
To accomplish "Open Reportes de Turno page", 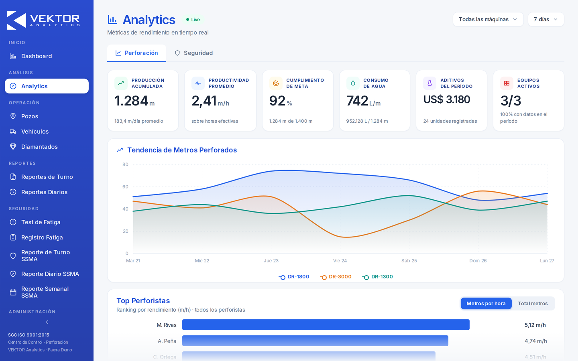I will pyautogui.click(x=47, y=177).
